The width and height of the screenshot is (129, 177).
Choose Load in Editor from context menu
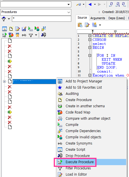point(92,174)
